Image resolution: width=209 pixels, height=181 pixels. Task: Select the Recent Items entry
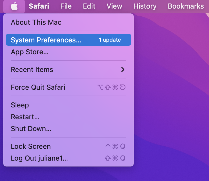tap(32, 70)
